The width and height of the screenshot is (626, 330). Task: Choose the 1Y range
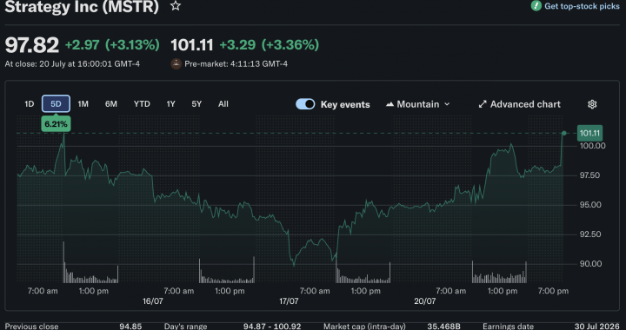click(x=171, y=104)
